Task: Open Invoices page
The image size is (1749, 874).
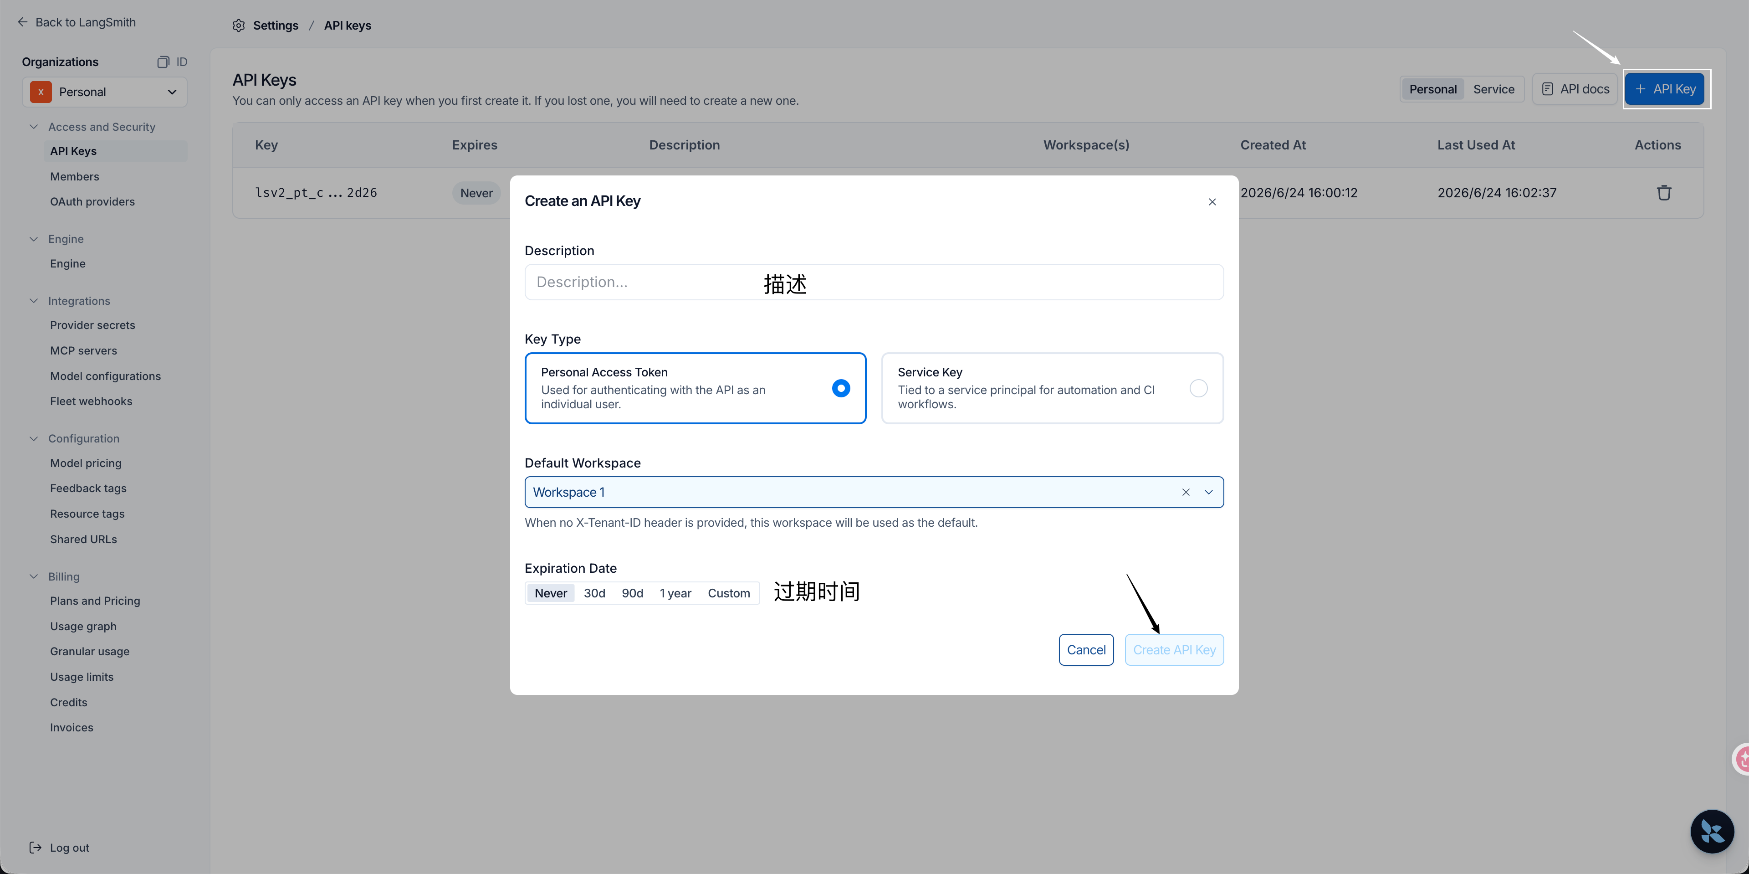Action: [72, 727]
